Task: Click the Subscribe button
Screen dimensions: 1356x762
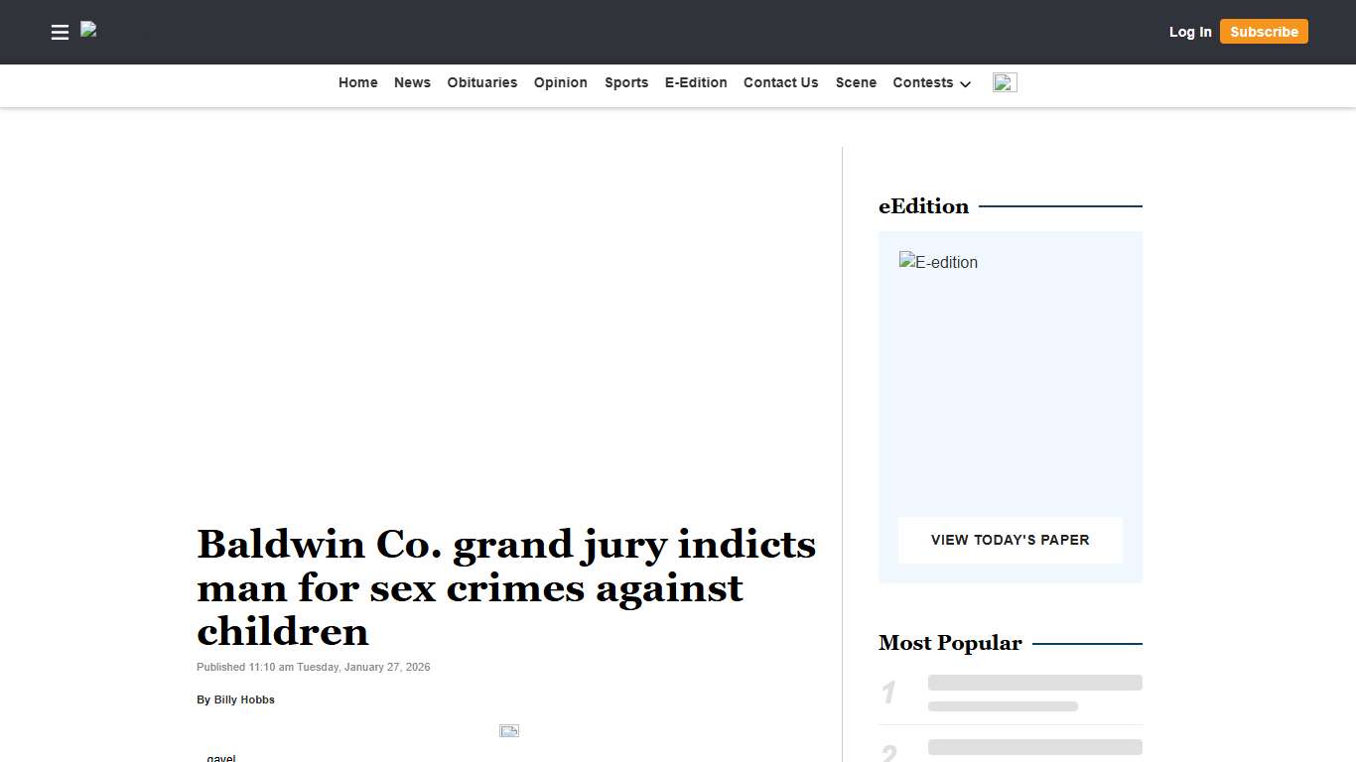Action: (x=1264, y=31)
